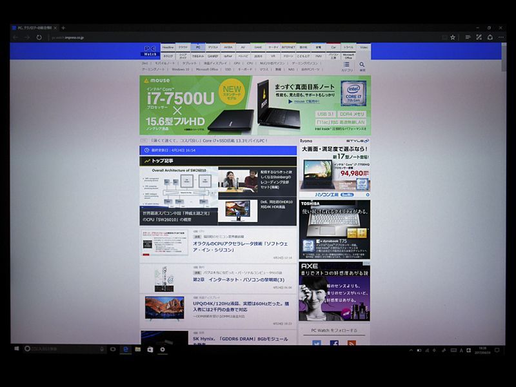Go back with the browser back arrow
The image size is (516, 387).
pyautogui.click(x=15, y=37)
